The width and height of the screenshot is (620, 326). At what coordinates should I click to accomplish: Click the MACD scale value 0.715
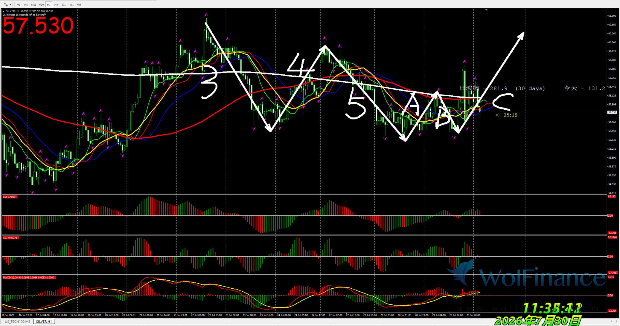(x=611, y=277)
